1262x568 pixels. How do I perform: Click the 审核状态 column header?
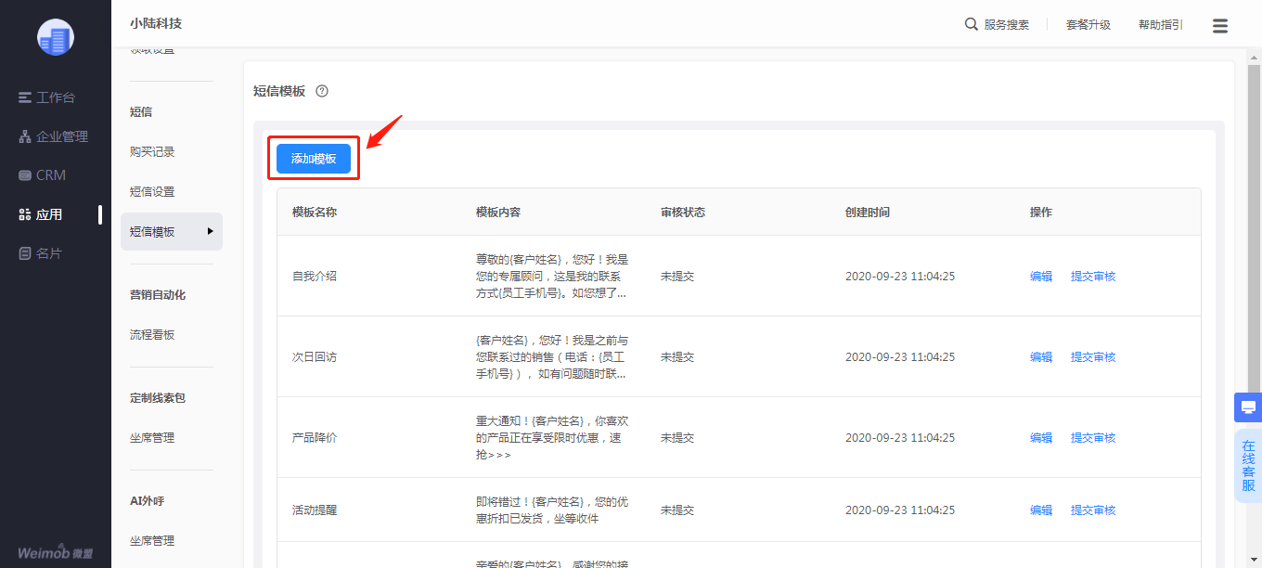[x=683, y=213]
